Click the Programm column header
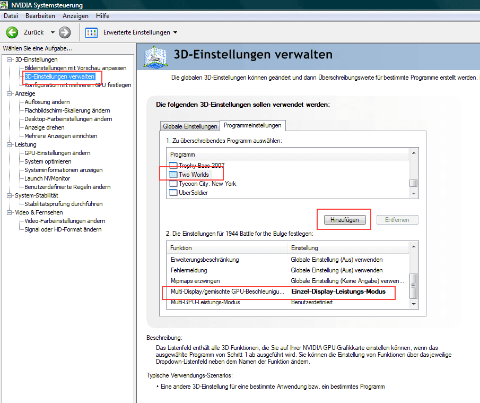Image resolution: width=480 pixels, height=403 pixels. 288,155
